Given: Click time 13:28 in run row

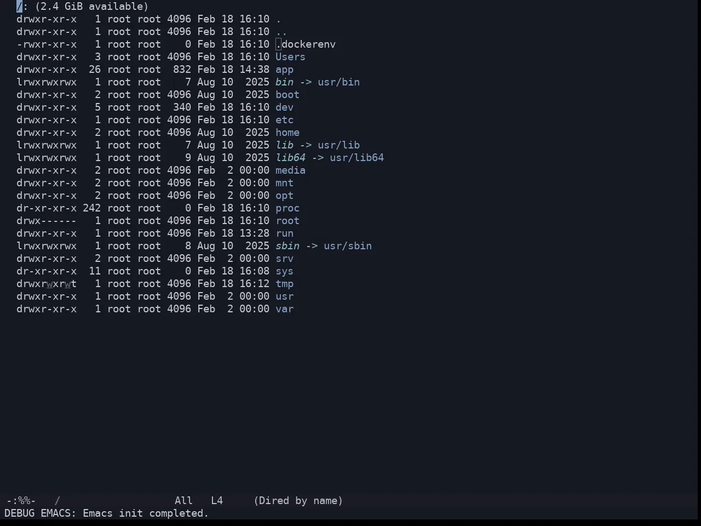Looking at the screenshot, I should 254,233.
